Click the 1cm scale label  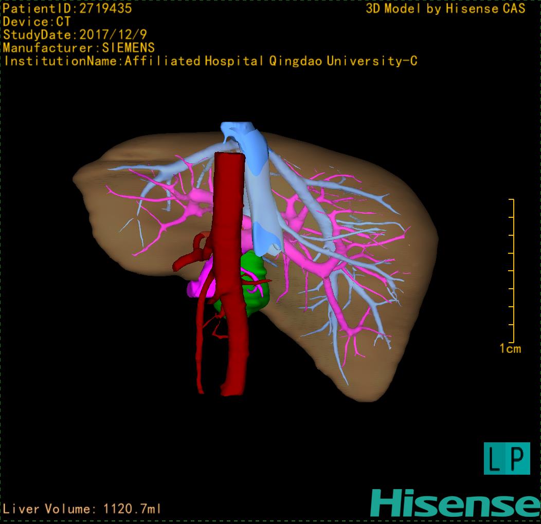click(510, 348)
